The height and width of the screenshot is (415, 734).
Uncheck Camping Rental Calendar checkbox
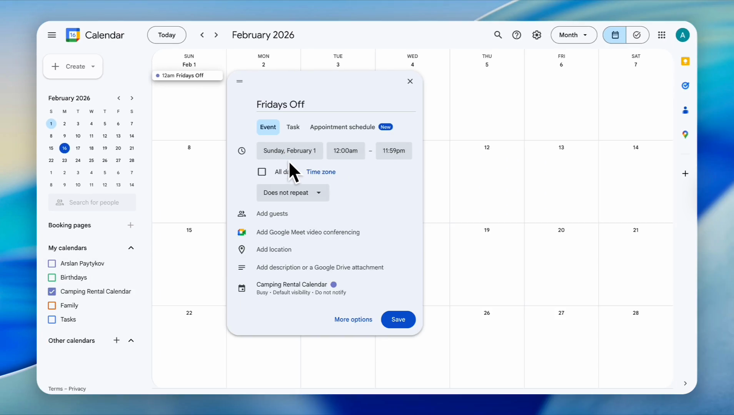click(52, 292)
